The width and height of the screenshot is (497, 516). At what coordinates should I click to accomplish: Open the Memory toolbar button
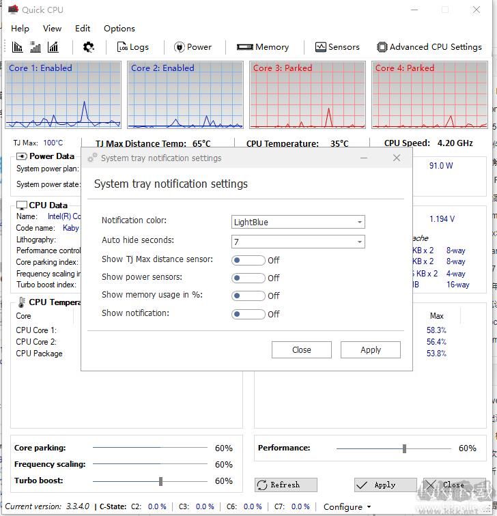pyautogui.click(x=263, y=47)
